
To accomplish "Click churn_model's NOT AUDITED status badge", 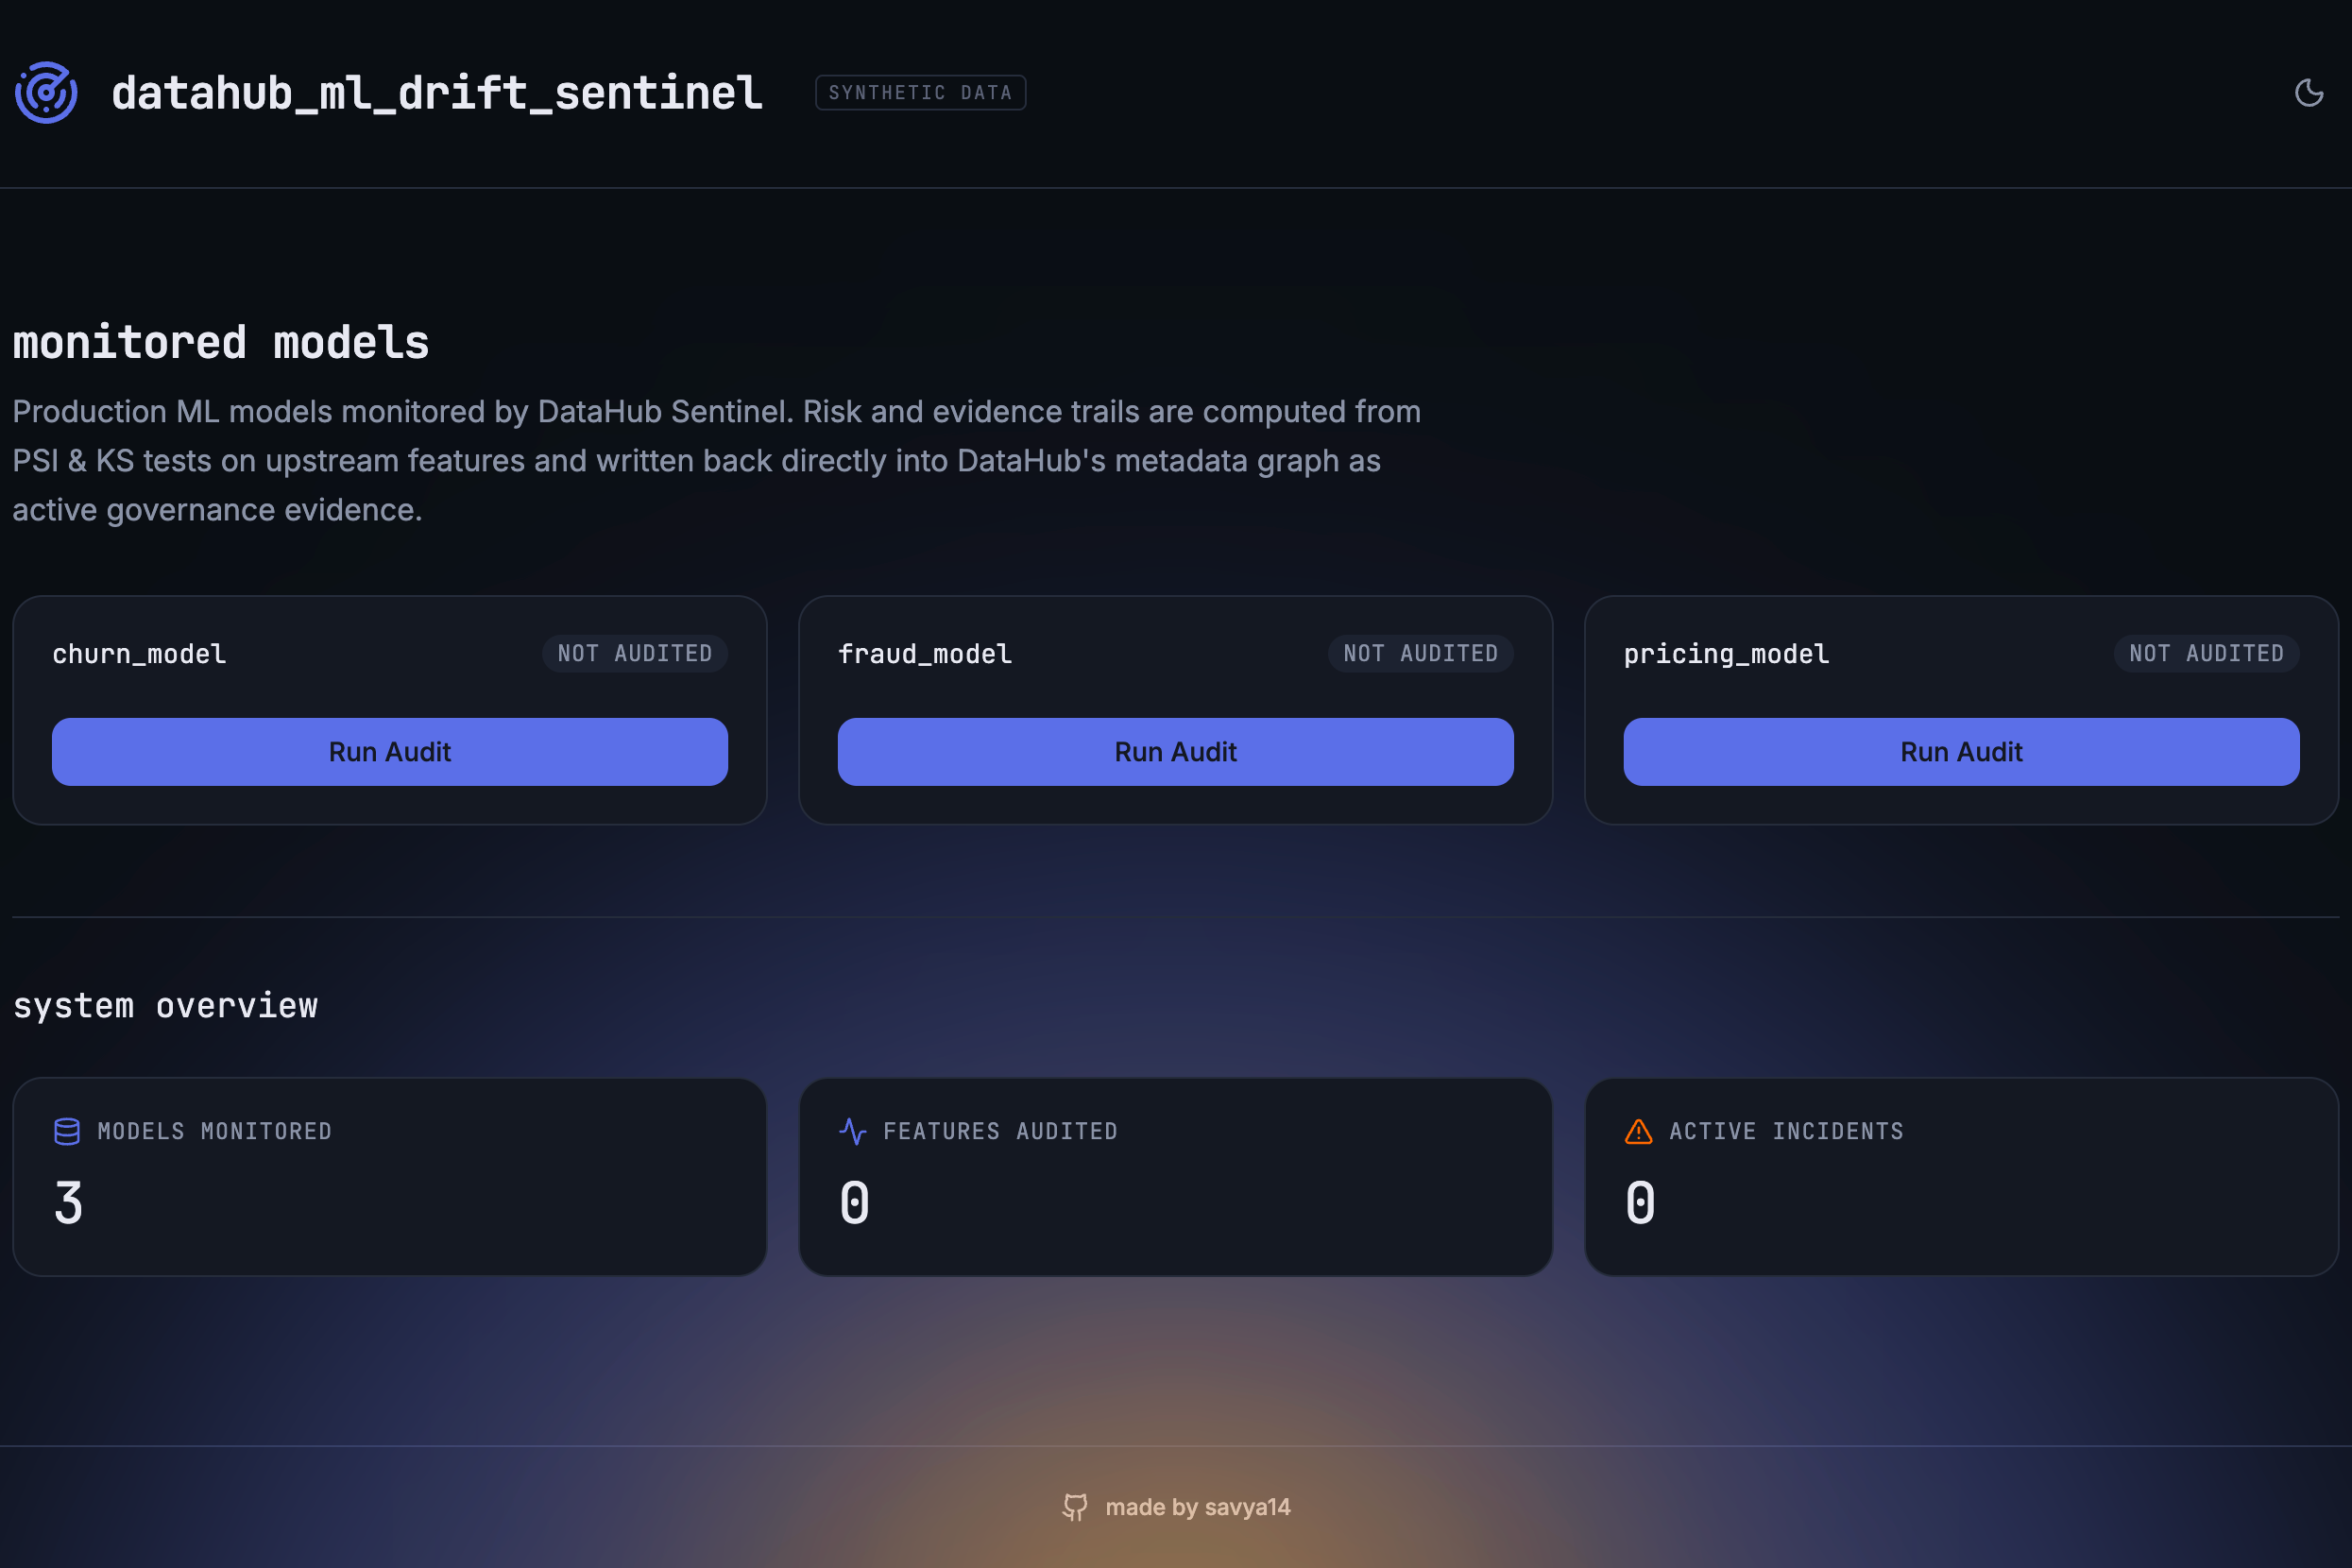I will [635, 654].
